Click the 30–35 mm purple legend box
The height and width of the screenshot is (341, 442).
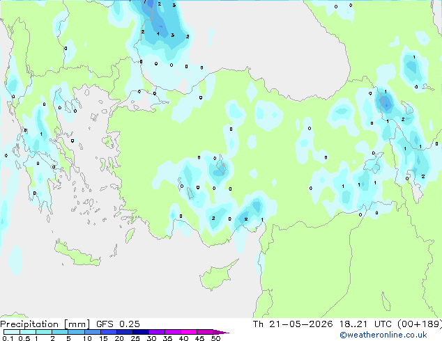click(x=157, y=332)
